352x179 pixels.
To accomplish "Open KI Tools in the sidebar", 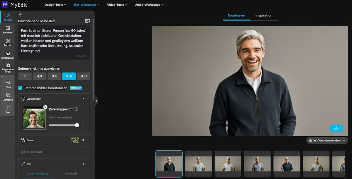I will tap(8, 17).
